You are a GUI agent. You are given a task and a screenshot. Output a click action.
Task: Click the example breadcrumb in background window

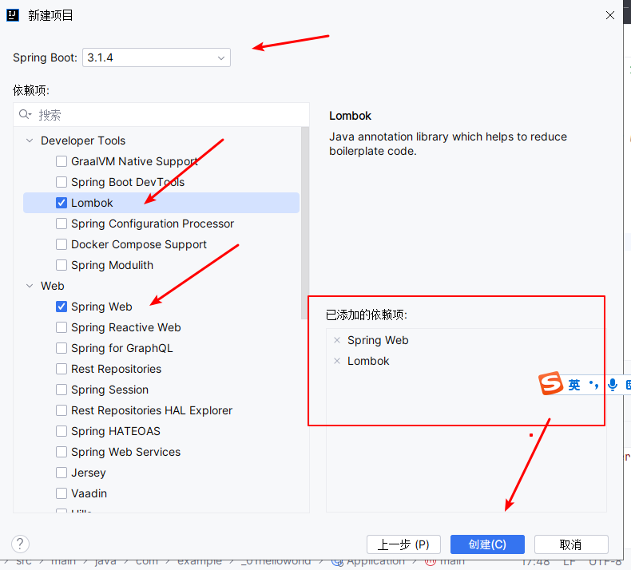pos(199,561)
